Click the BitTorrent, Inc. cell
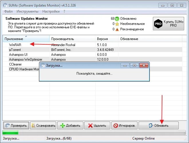The image size is (189, 143). 61,50
